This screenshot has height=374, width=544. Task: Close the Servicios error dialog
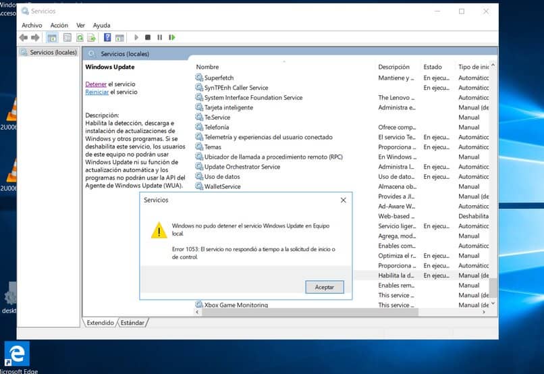(343, 201)
